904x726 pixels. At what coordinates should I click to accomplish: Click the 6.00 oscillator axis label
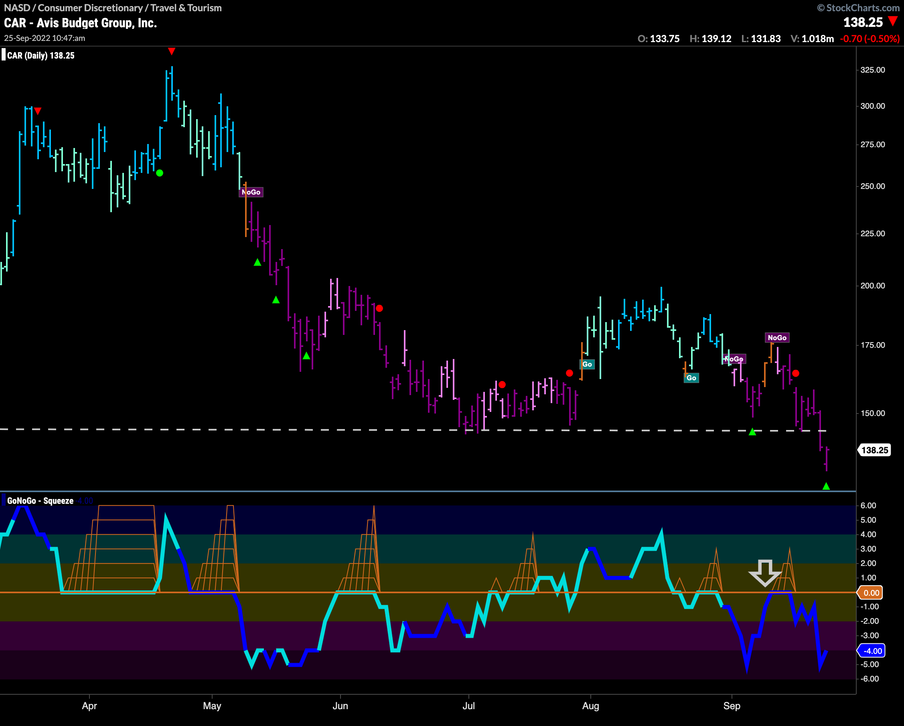[868, 505]
